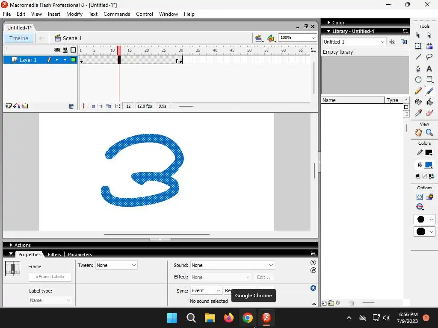Screen dimensions: 438x328
Task: Select the Eyedropper tool
Action: [x=418, y=113]
